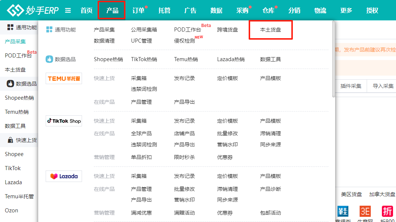This screenshot has height=222, width=396.
Task: Open POD工作台 in the dropdown panel
Action: [x=187, y=30]
